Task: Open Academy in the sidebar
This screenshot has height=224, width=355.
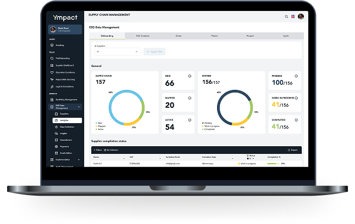Action: pyautogui.click(x=60, y=45)
